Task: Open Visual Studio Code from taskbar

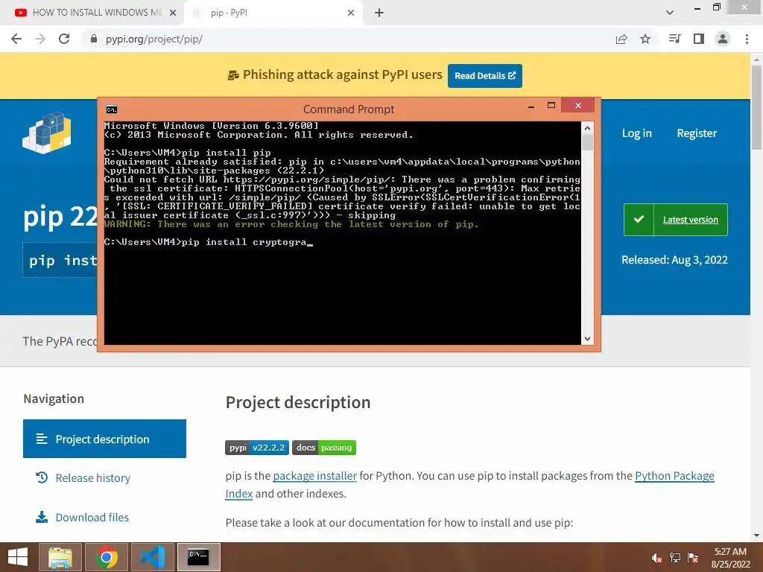Action: point(153,557)
